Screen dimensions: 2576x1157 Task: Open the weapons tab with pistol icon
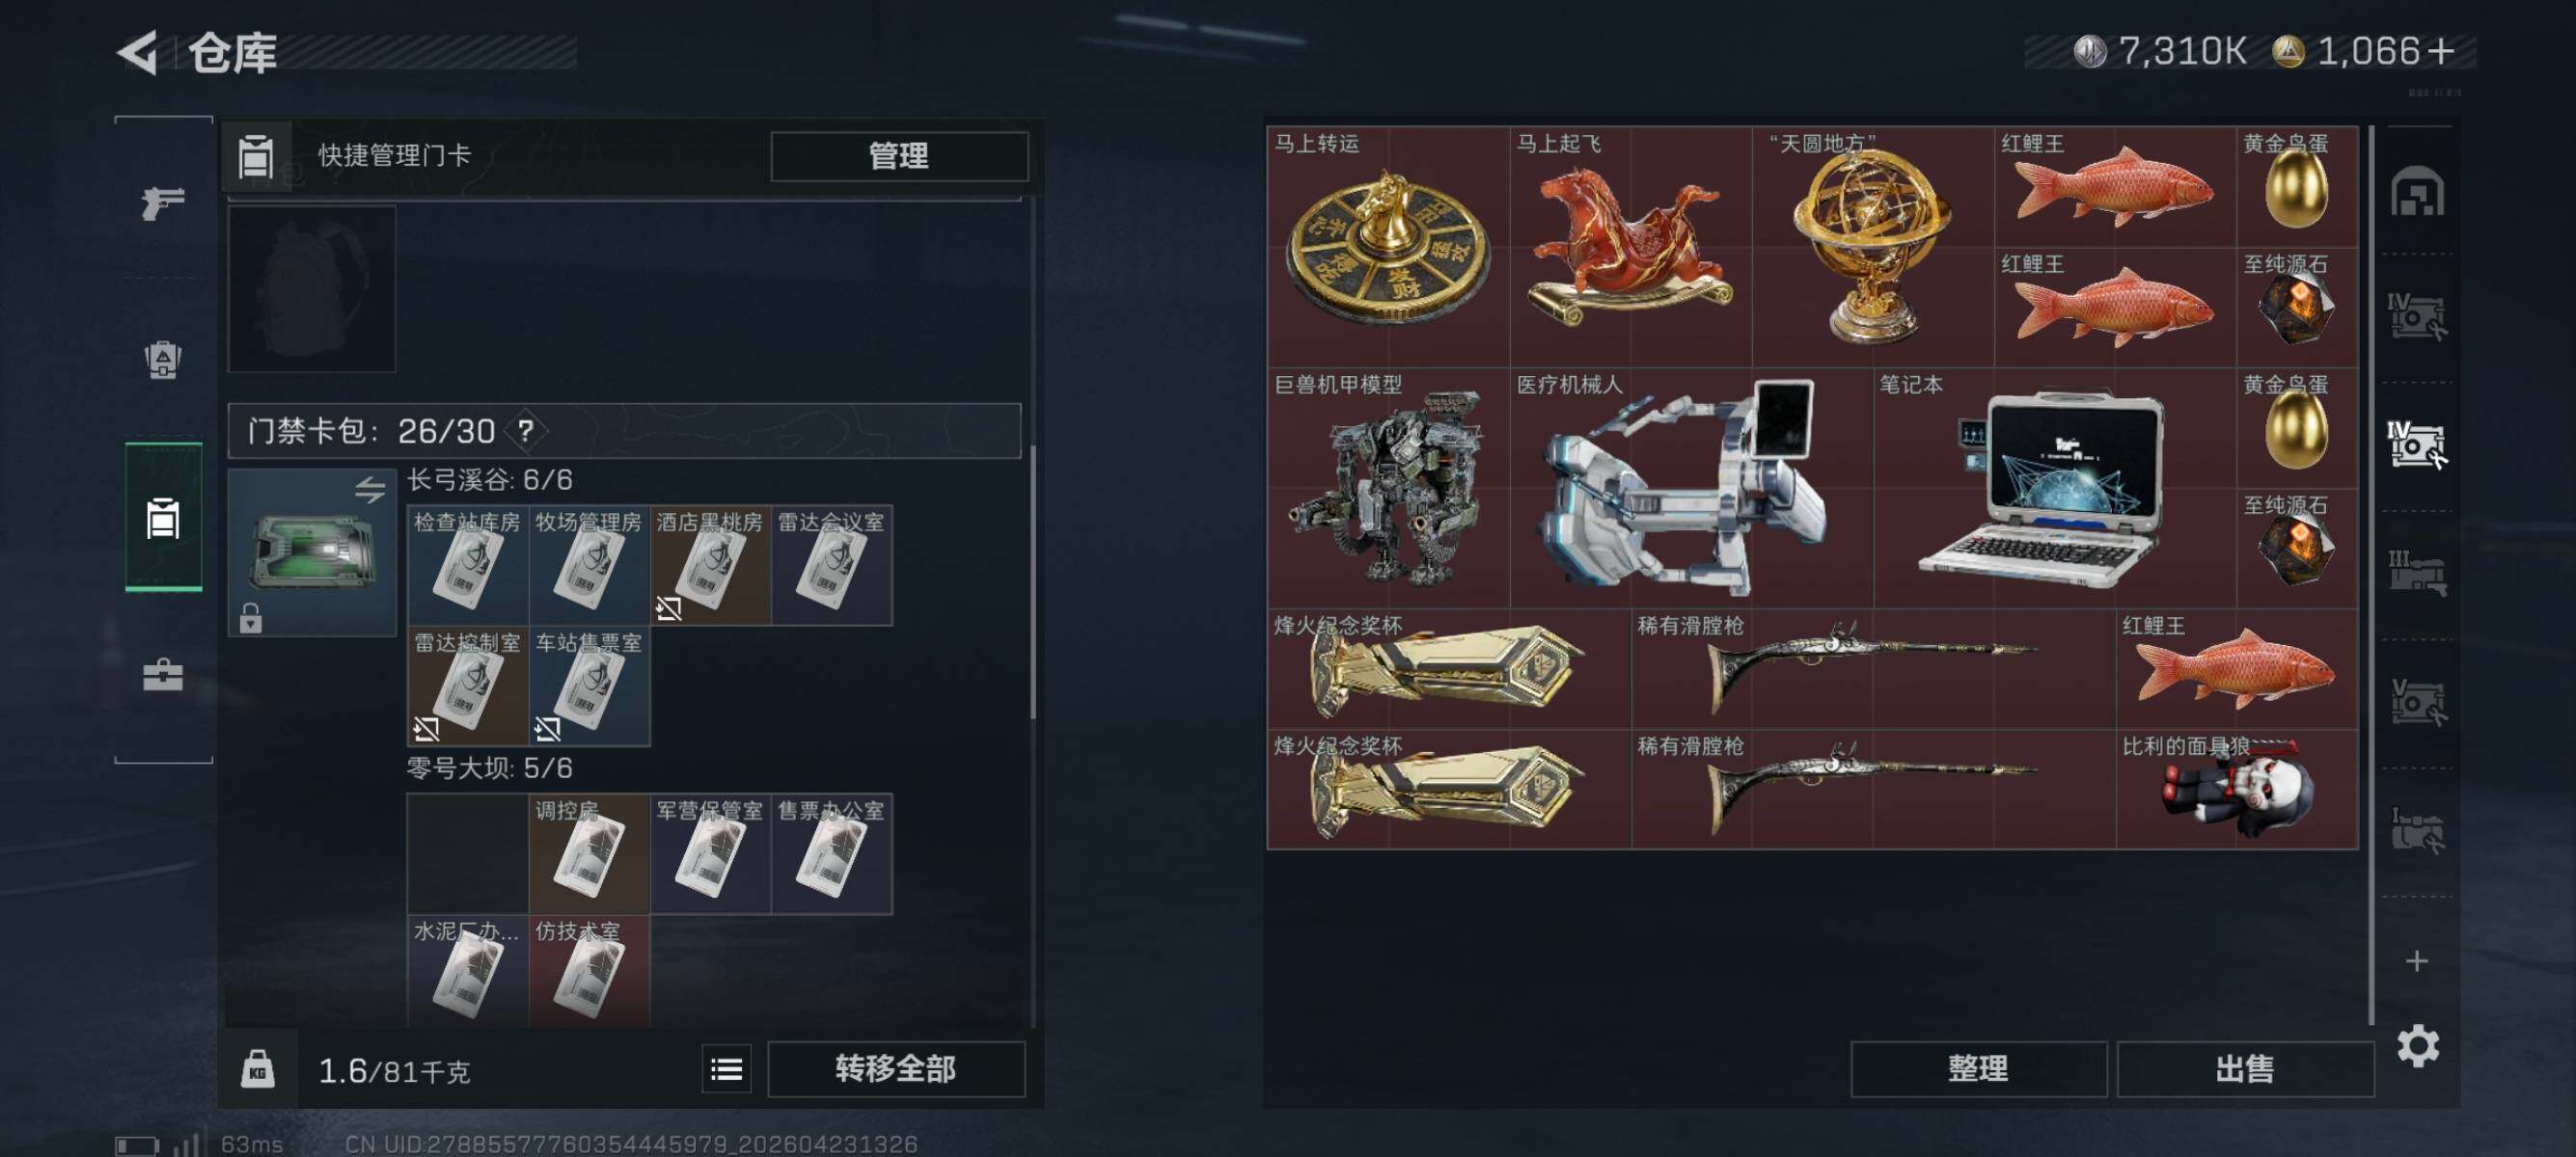pyautogui.click(x=162, y=202)
